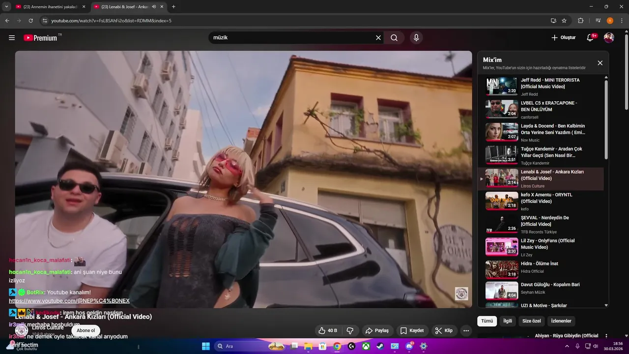Play Layda & Docend playlist item
This screenshot has width=629, height=354.
[541, 132]
